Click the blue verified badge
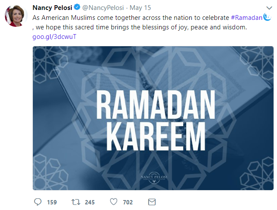This screenshot has height=210, width=277. (76, 8)
